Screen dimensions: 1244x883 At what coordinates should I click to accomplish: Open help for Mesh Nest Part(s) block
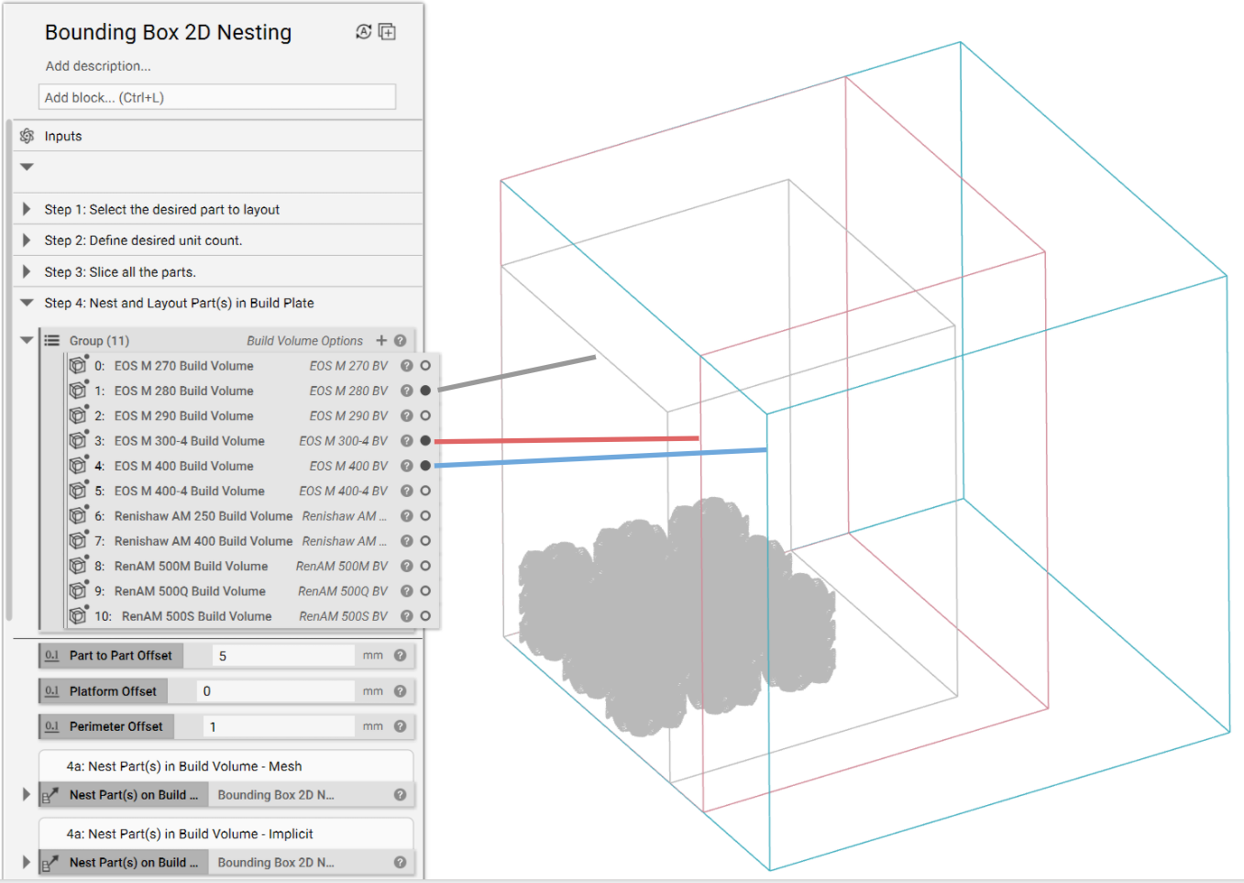pyautogui.click(x=401, y=795)
